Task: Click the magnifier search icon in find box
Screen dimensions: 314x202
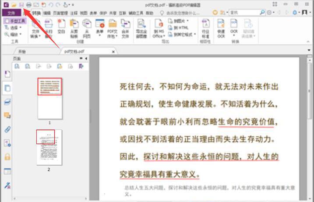Action: point(262,13)
